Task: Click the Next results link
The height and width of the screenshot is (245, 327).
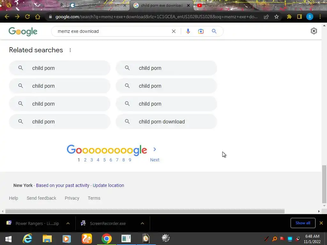Action: tap(155, 160)
